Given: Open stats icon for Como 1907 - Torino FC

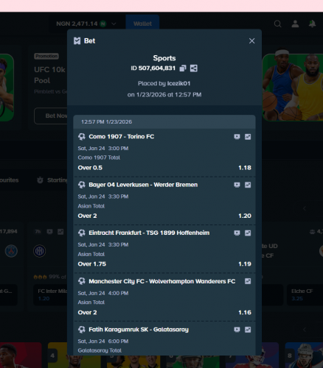Looking at the screenshot, I should click(248, 137).
